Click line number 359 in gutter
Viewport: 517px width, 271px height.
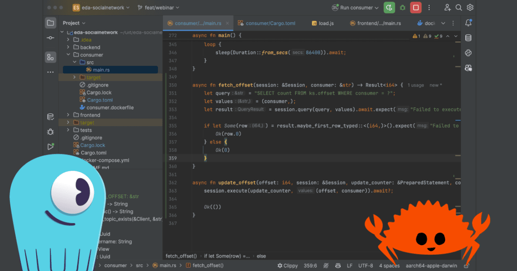pos(173,158)
